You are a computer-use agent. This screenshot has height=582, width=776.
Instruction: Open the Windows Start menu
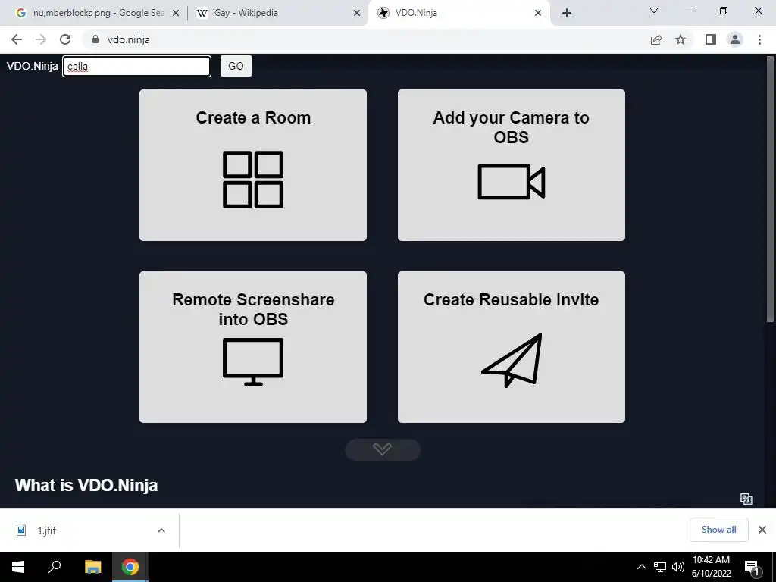[18, 567]
